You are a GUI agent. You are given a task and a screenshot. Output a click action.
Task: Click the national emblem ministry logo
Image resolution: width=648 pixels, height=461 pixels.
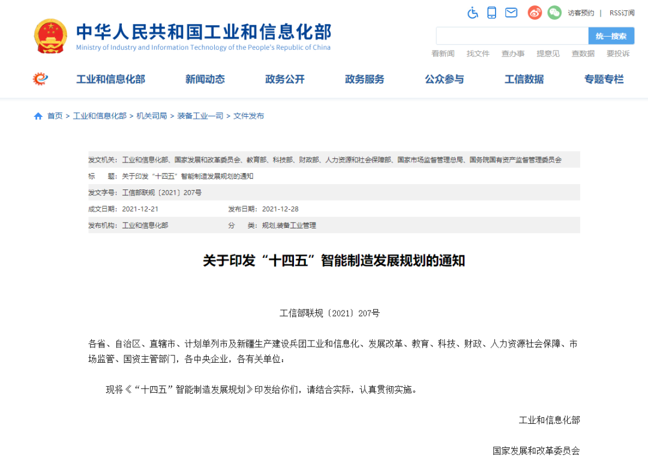tap(50, 35)
